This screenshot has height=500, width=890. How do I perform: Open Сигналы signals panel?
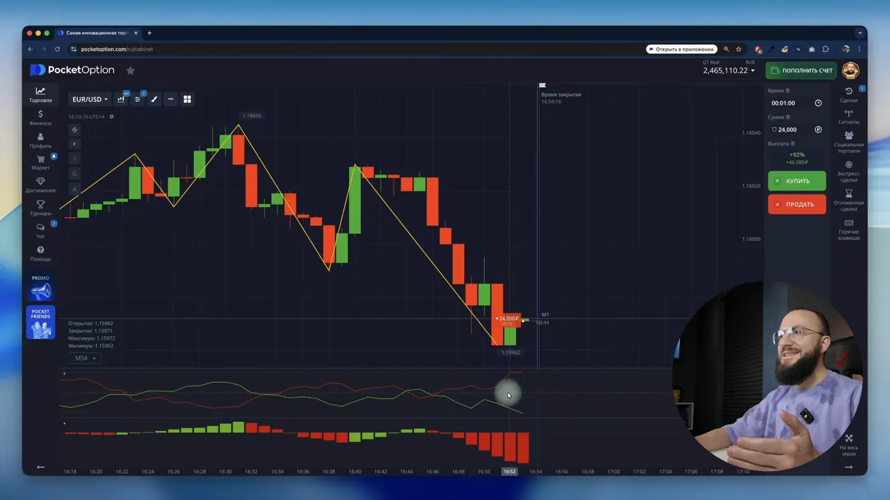849,117
